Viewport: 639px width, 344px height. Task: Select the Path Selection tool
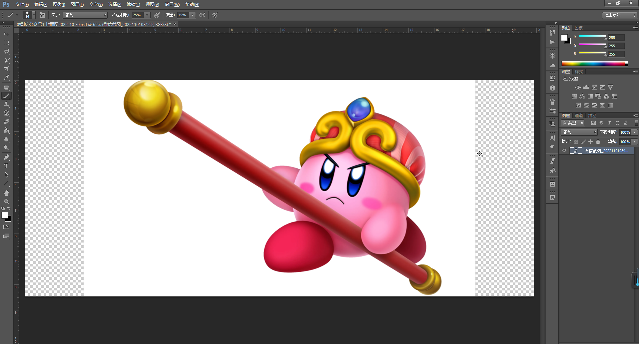click(x=6, y=174)
